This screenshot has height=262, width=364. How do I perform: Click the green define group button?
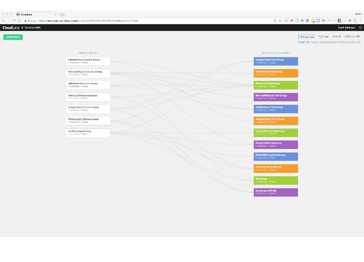coord(13,37)
